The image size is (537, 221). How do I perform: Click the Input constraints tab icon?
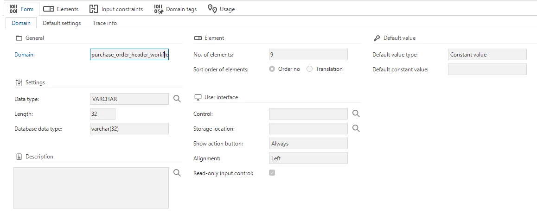point(94,9)
